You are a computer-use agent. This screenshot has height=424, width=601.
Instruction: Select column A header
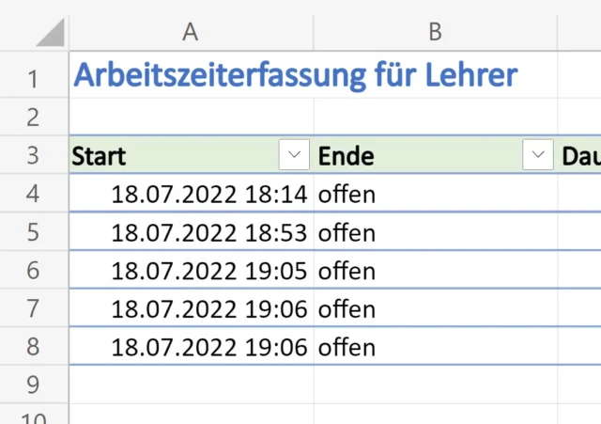(x=191, y=31)
